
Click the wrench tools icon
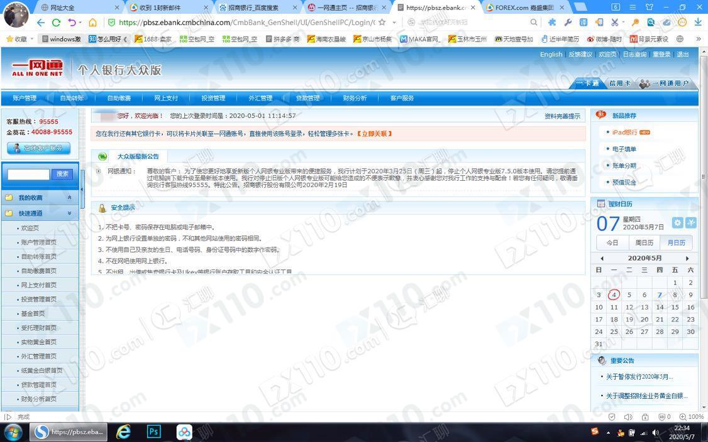tap(568, 22)
